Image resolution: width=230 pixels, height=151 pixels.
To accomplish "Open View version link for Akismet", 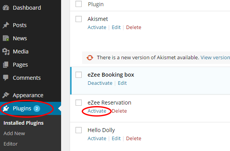I will coord(215,57).
